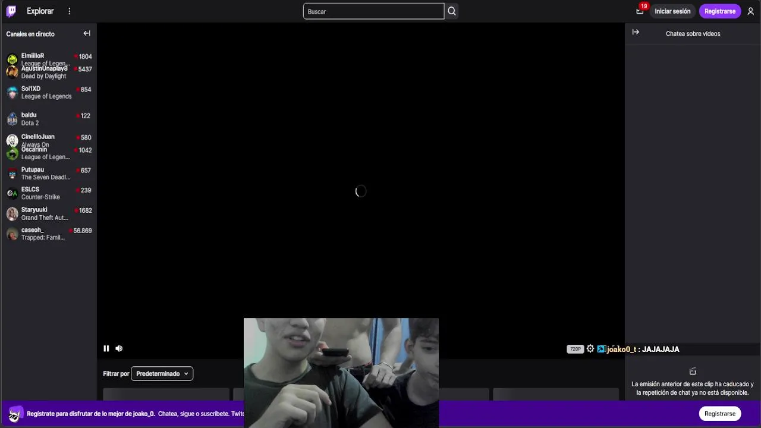Click the icon next to joako0_t username
Viewport: 761px width, 428px height.
(x=601, y=349)
